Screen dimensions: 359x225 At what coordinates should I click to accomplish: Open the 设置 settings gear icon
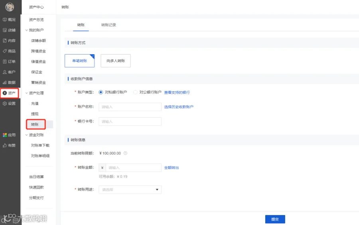(x=4, y=103)
